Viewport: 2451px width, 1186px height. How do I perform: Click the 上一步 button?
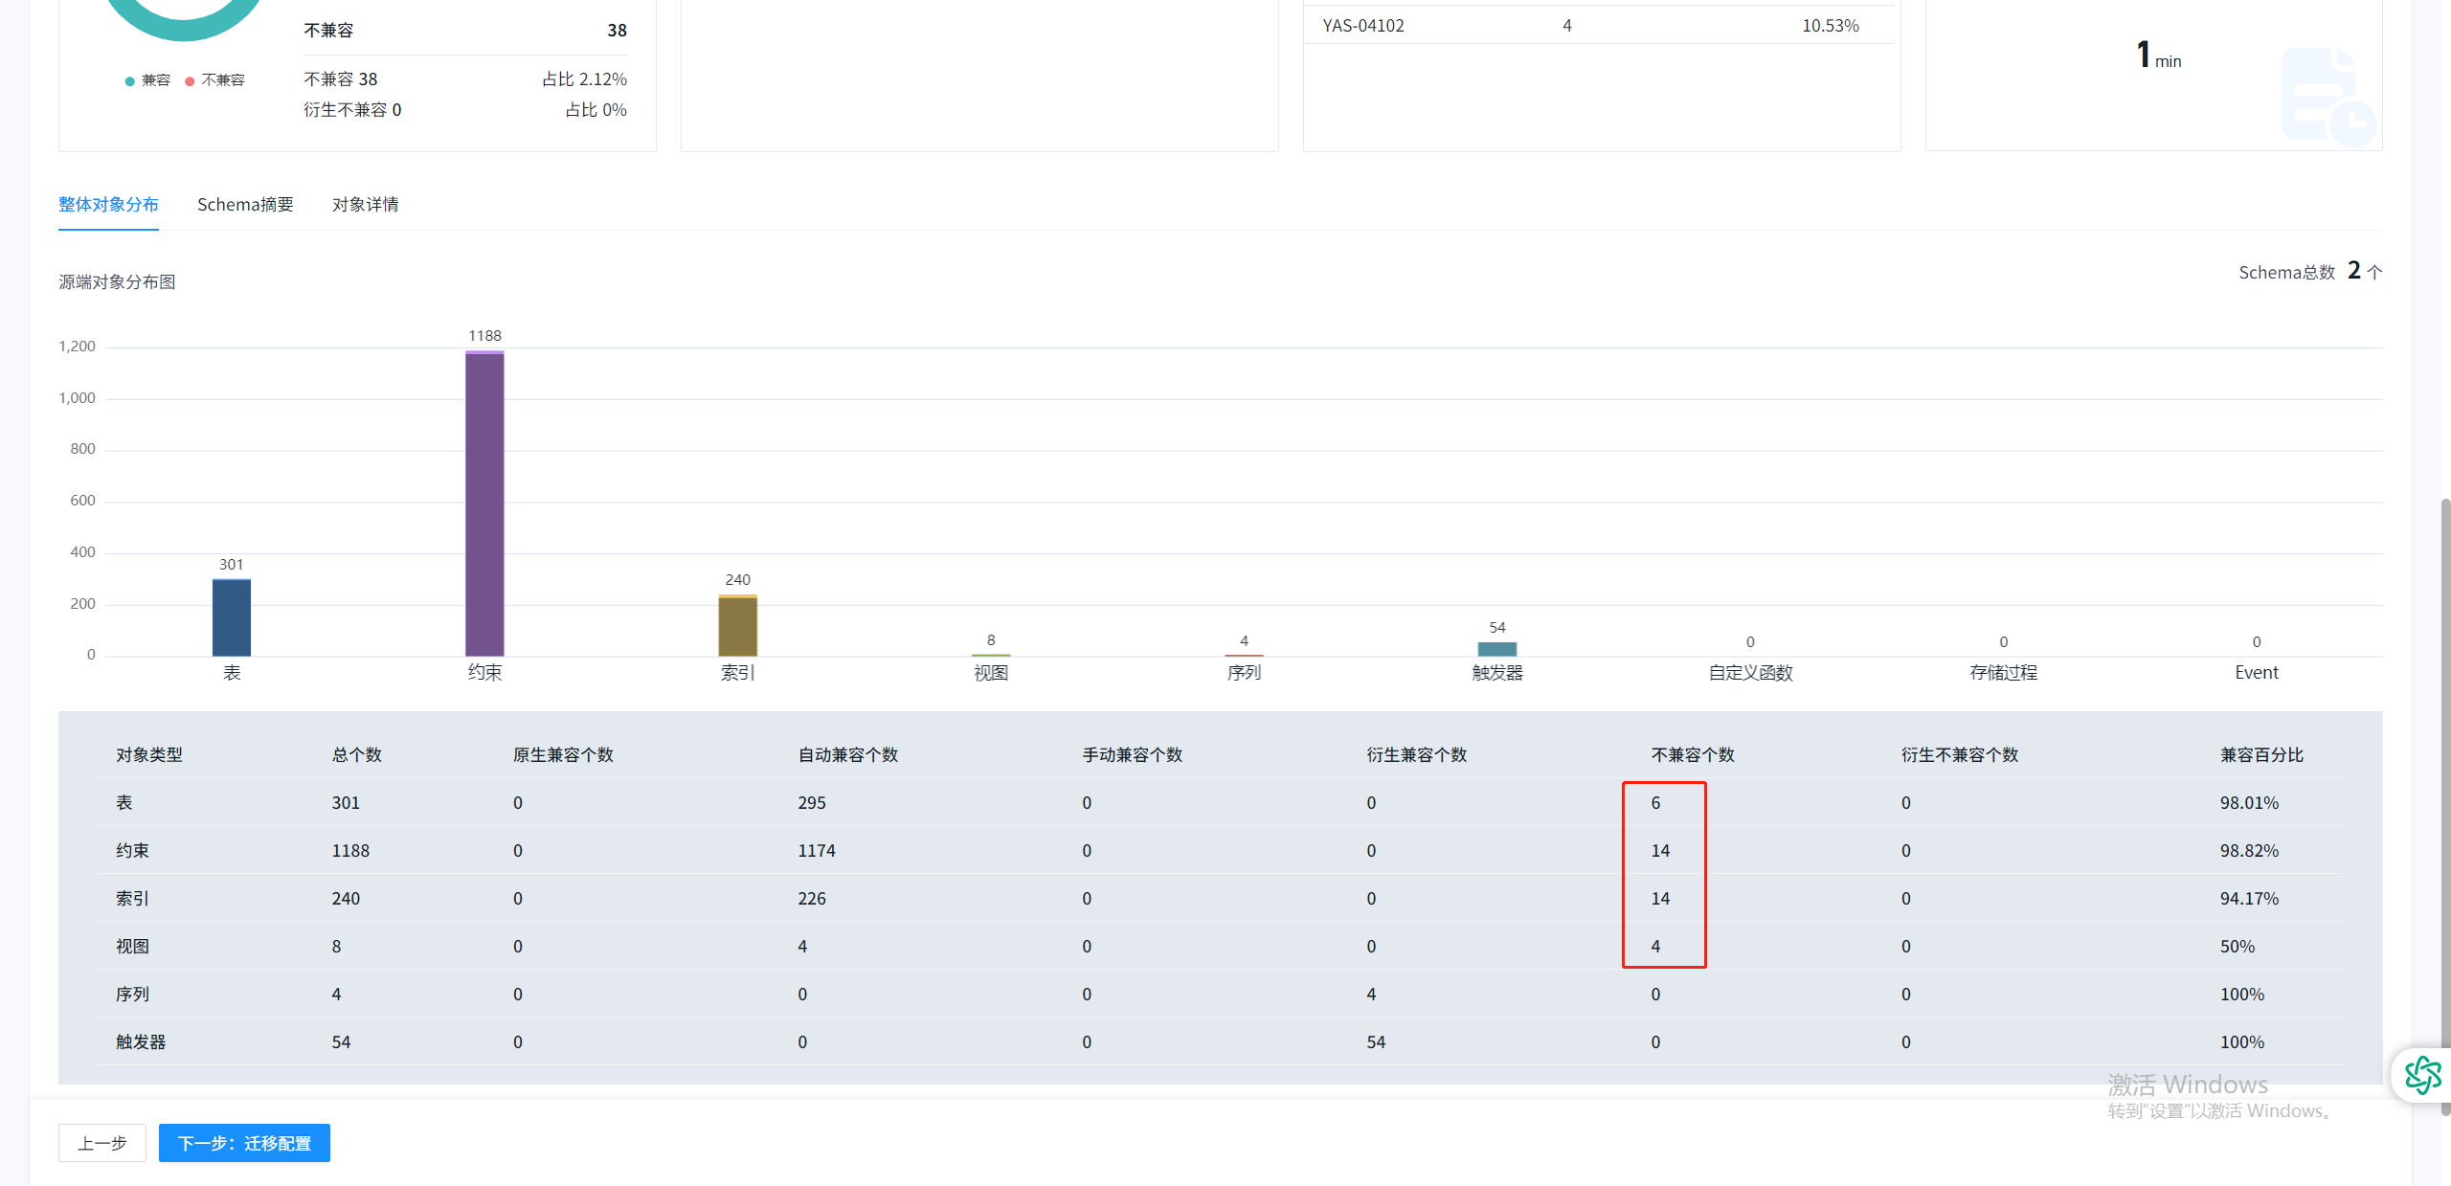[x=102, y=1143]
